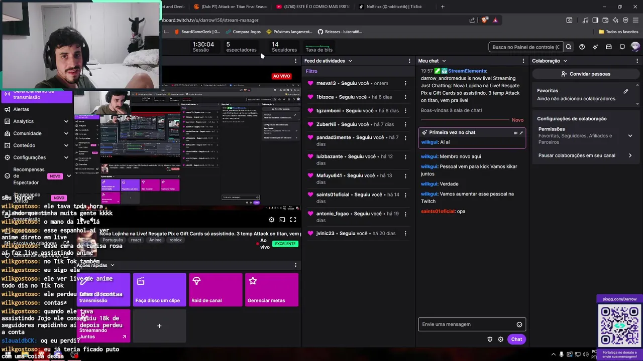Send message with Chat button
643x361 pixels.
tap(516, 339)
